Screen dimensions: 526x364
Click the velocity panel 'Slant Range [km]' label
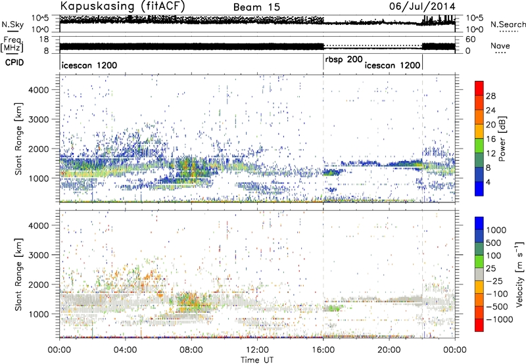(x=19, y=274)
